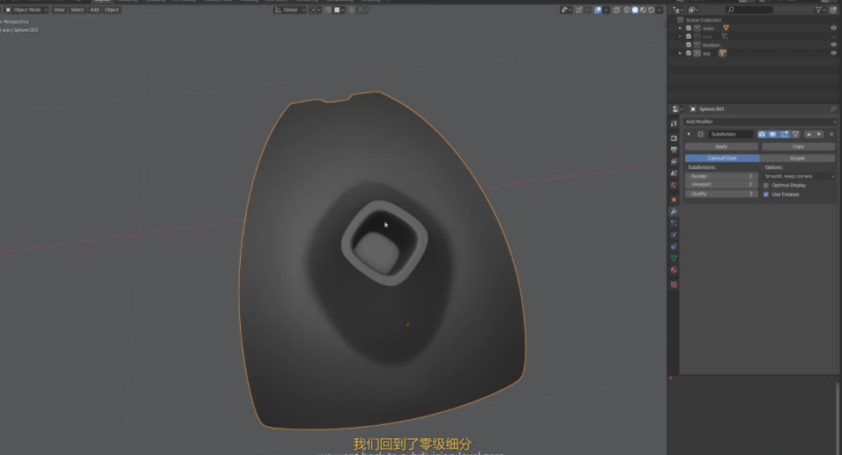Disable the Use Creases checkbox
The width and height of the screenshot is (842, 455).
(766, 194)
